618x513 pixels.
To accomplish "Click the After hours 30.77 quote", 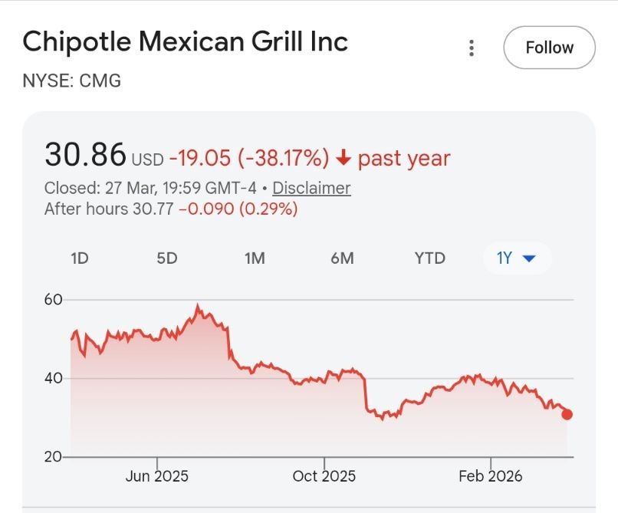I will 110,209.
